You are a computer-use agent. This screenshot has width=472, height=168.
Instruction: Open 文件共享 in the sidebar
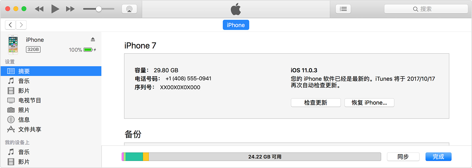pos(30,129)
